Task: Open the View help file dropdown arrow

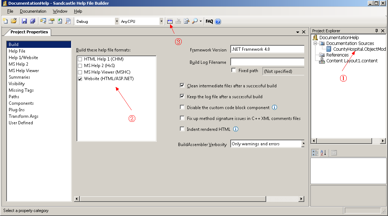Action: point(201,21)
